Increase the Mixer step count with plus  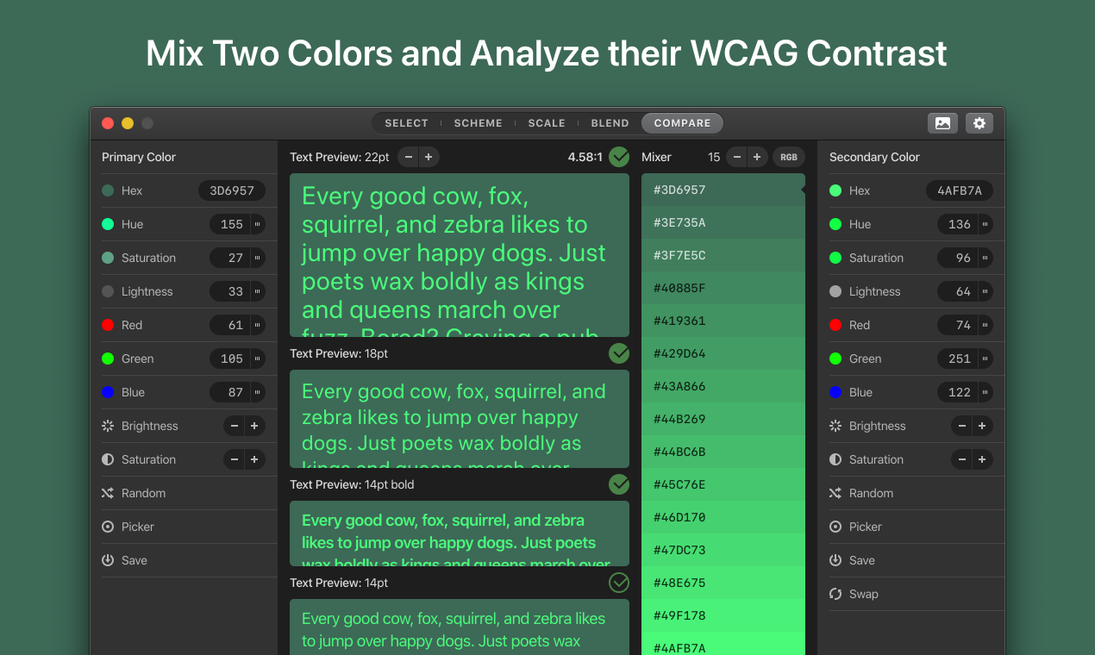757,157
